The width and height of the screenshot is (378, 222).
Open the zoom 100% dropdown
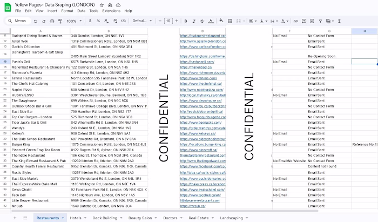pyautogui.click(x=74, y=21)
